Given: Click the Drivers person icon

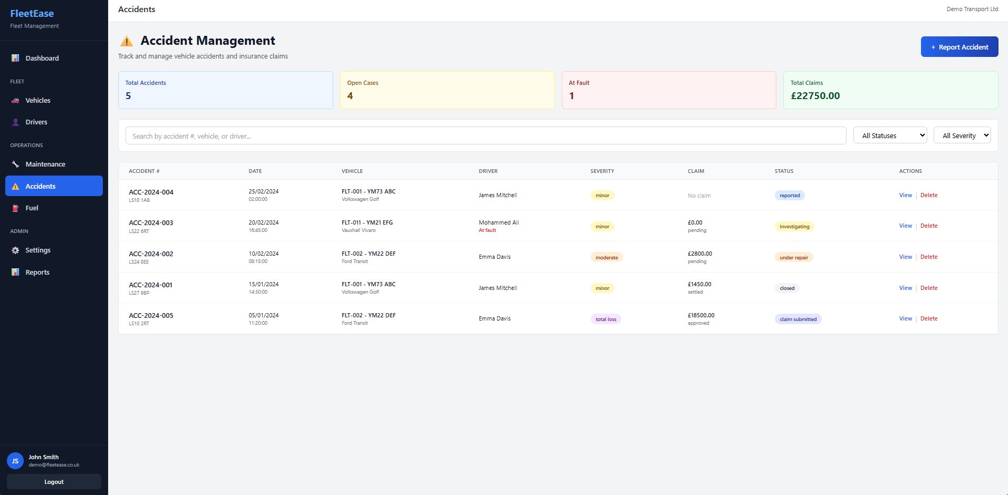Looking at the screenshot, I should [x=15, y=122].
